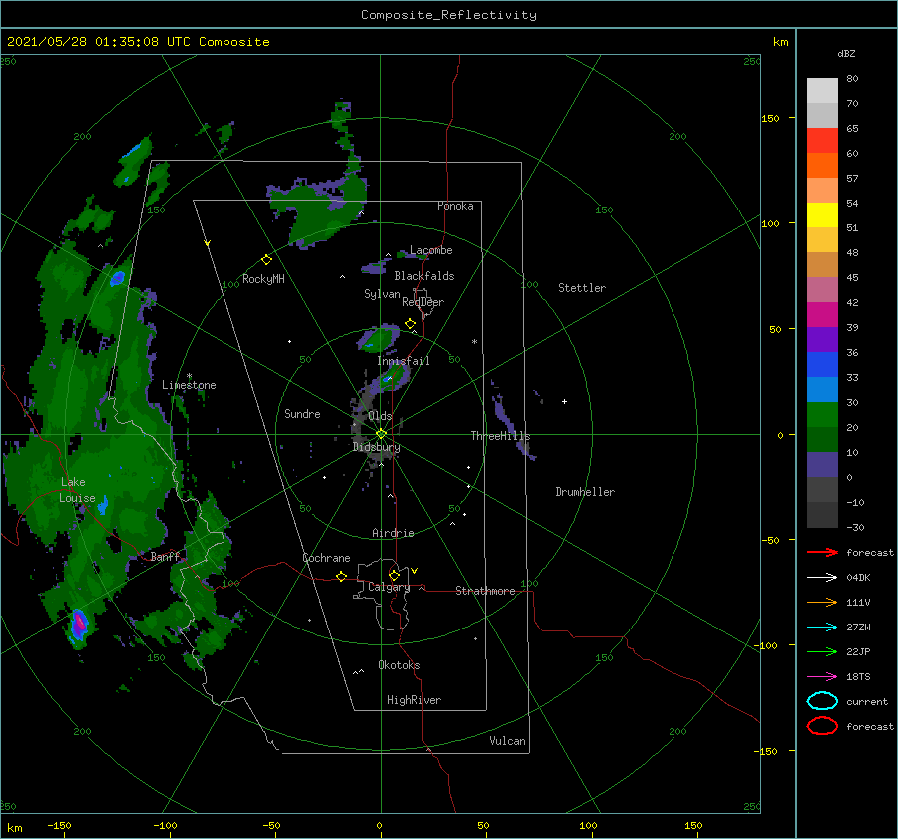Click the Airdrie label
The width and height of the screenshot is (898, 839).
pyautogui.click(x=393, y=533)
